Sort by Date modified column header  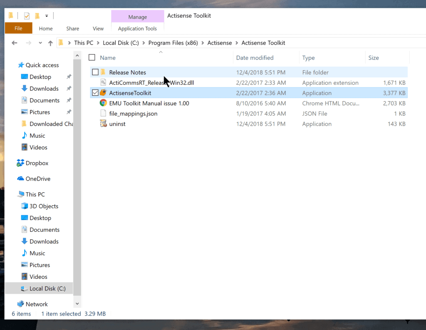click(x=255, y=57)
